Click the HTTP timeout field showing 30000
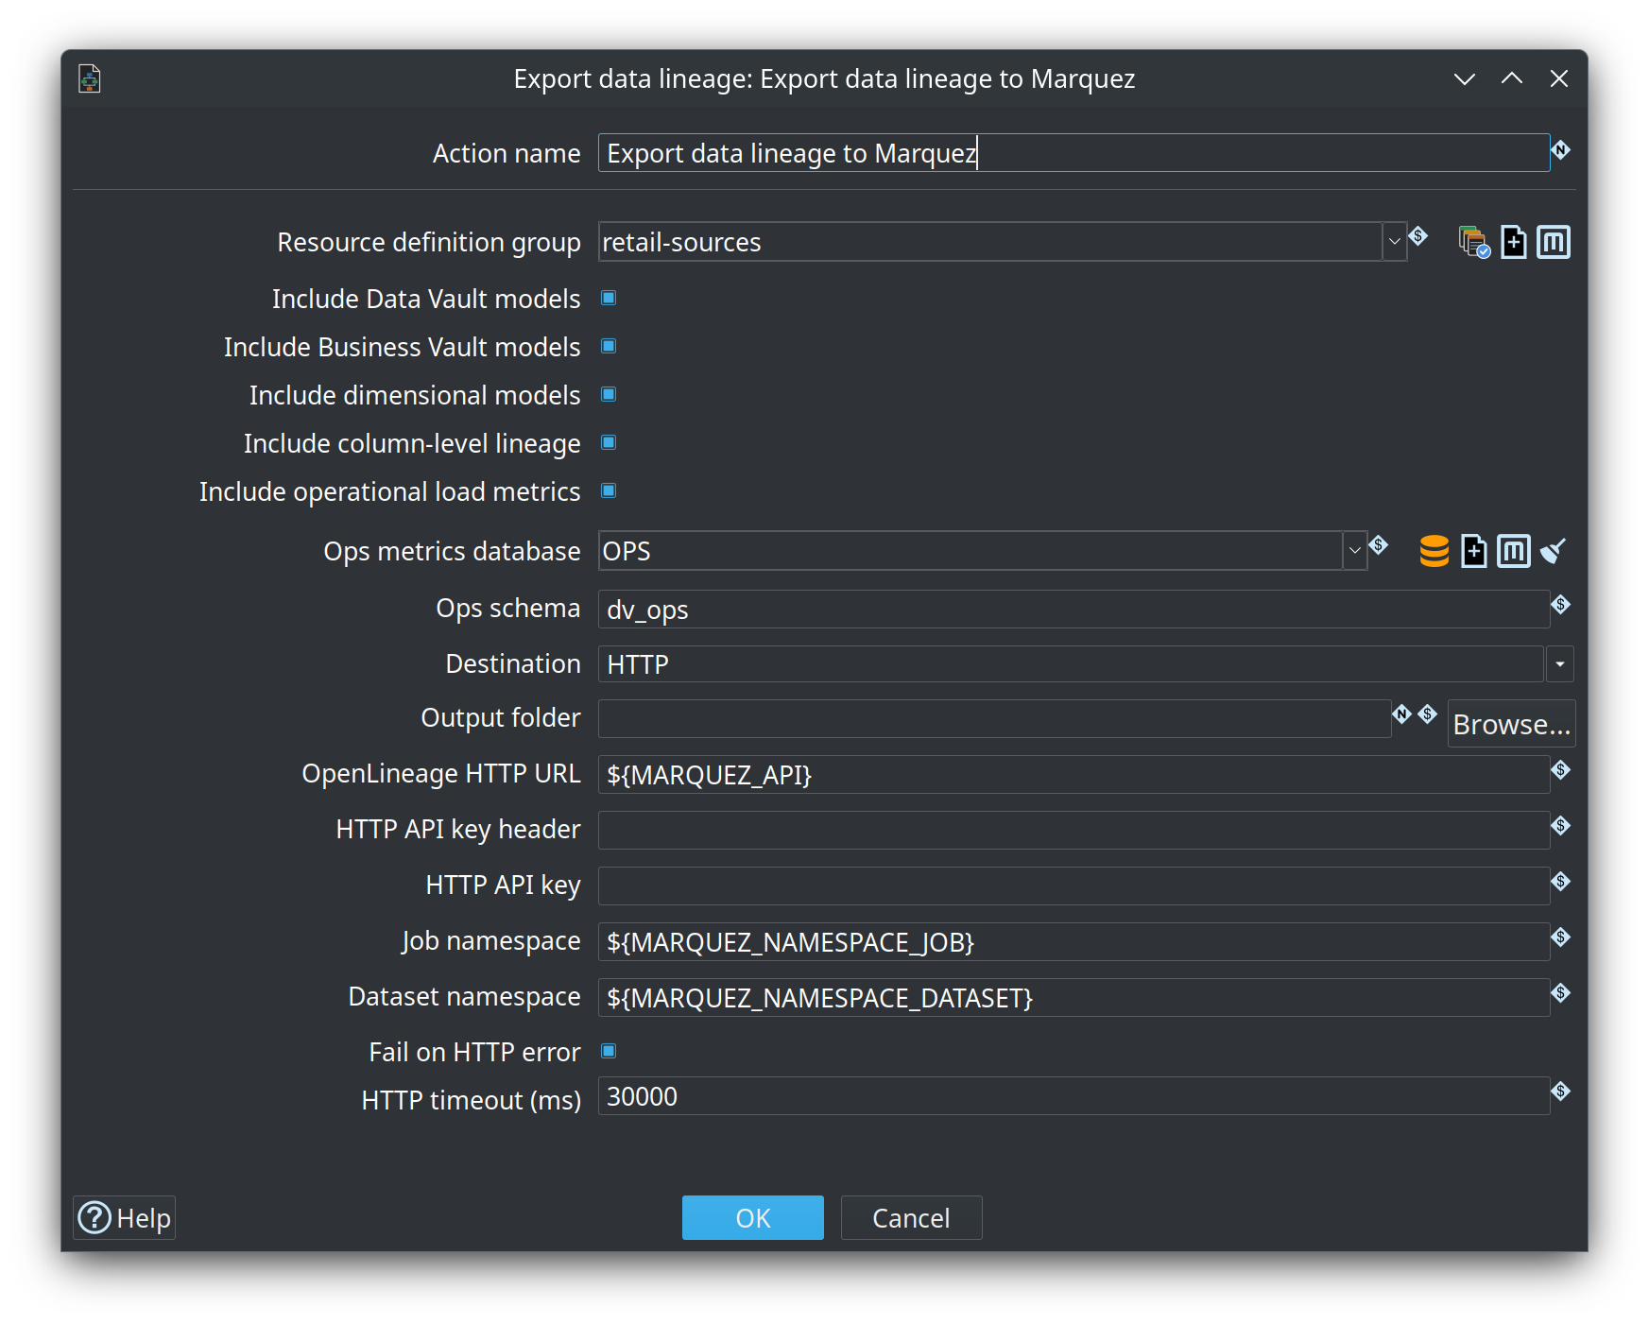The width and height of the screenshot is (1649, 1324). click(1074, 1096)
